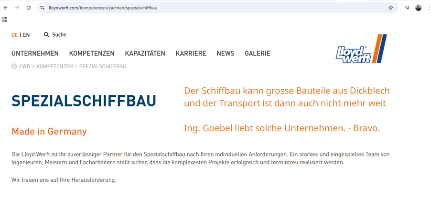Open site information icon in address bar

point(43,8)
